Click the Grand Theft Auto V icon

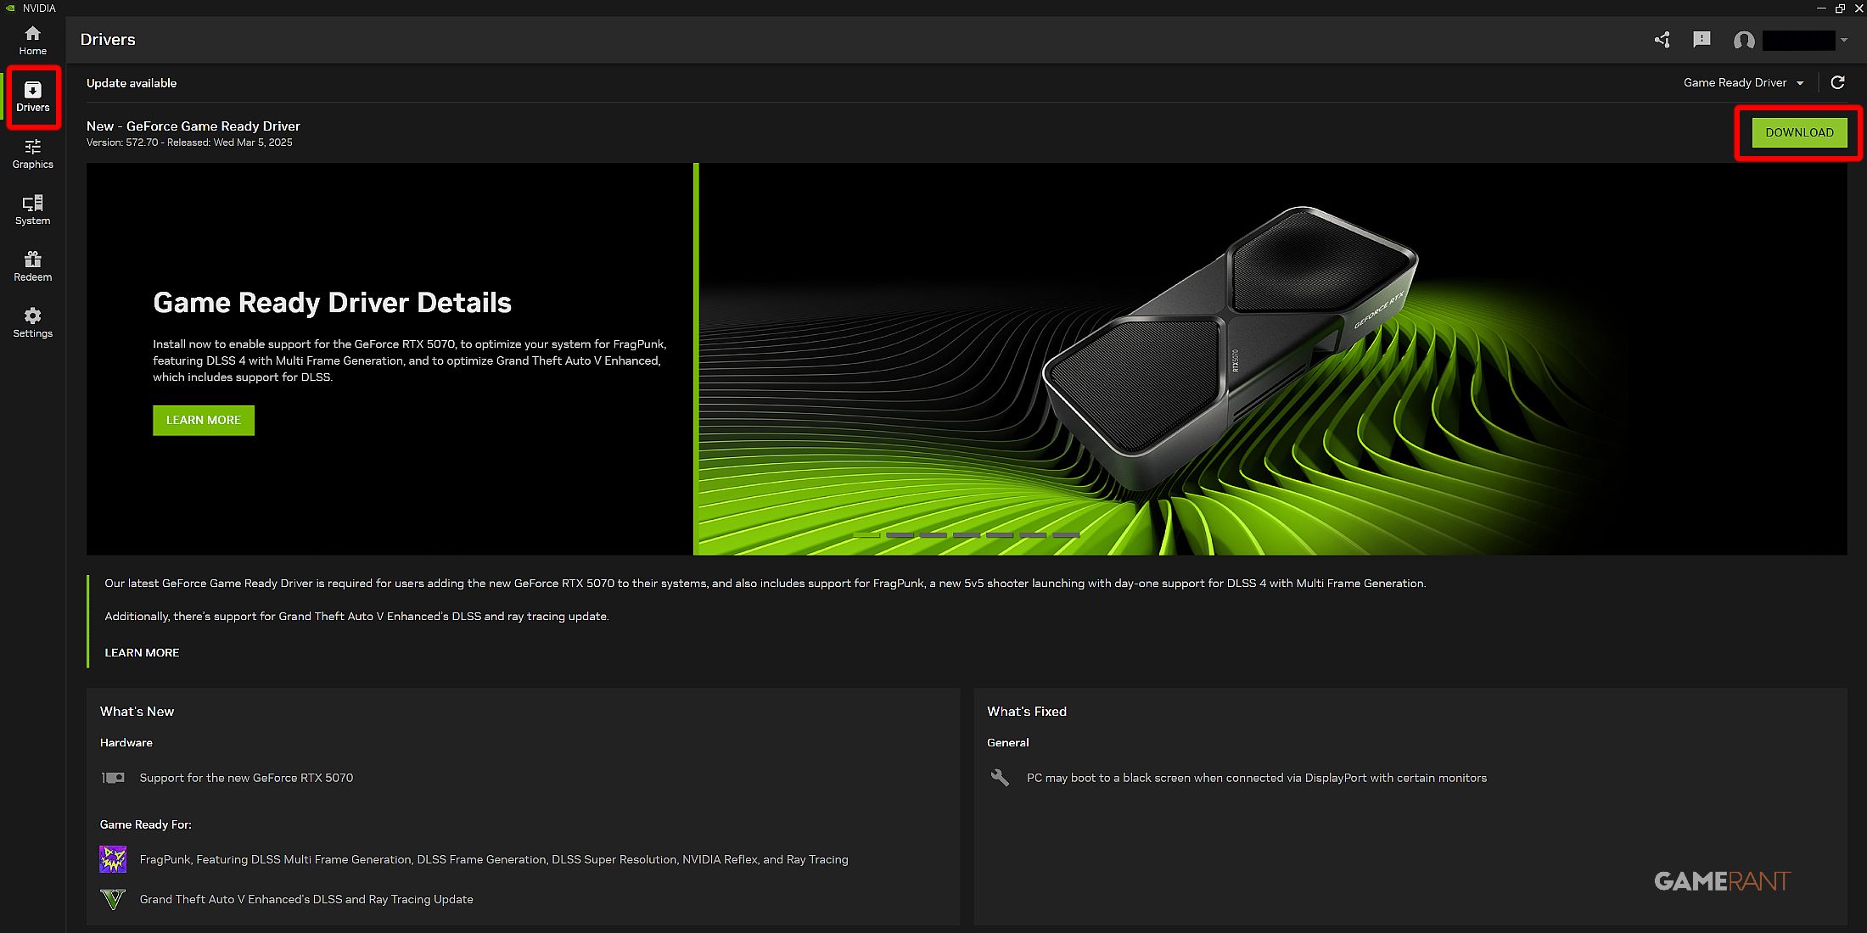[113, 899]
